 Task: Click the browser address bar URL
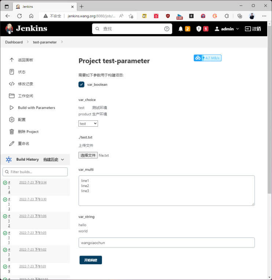click(91, 16)
